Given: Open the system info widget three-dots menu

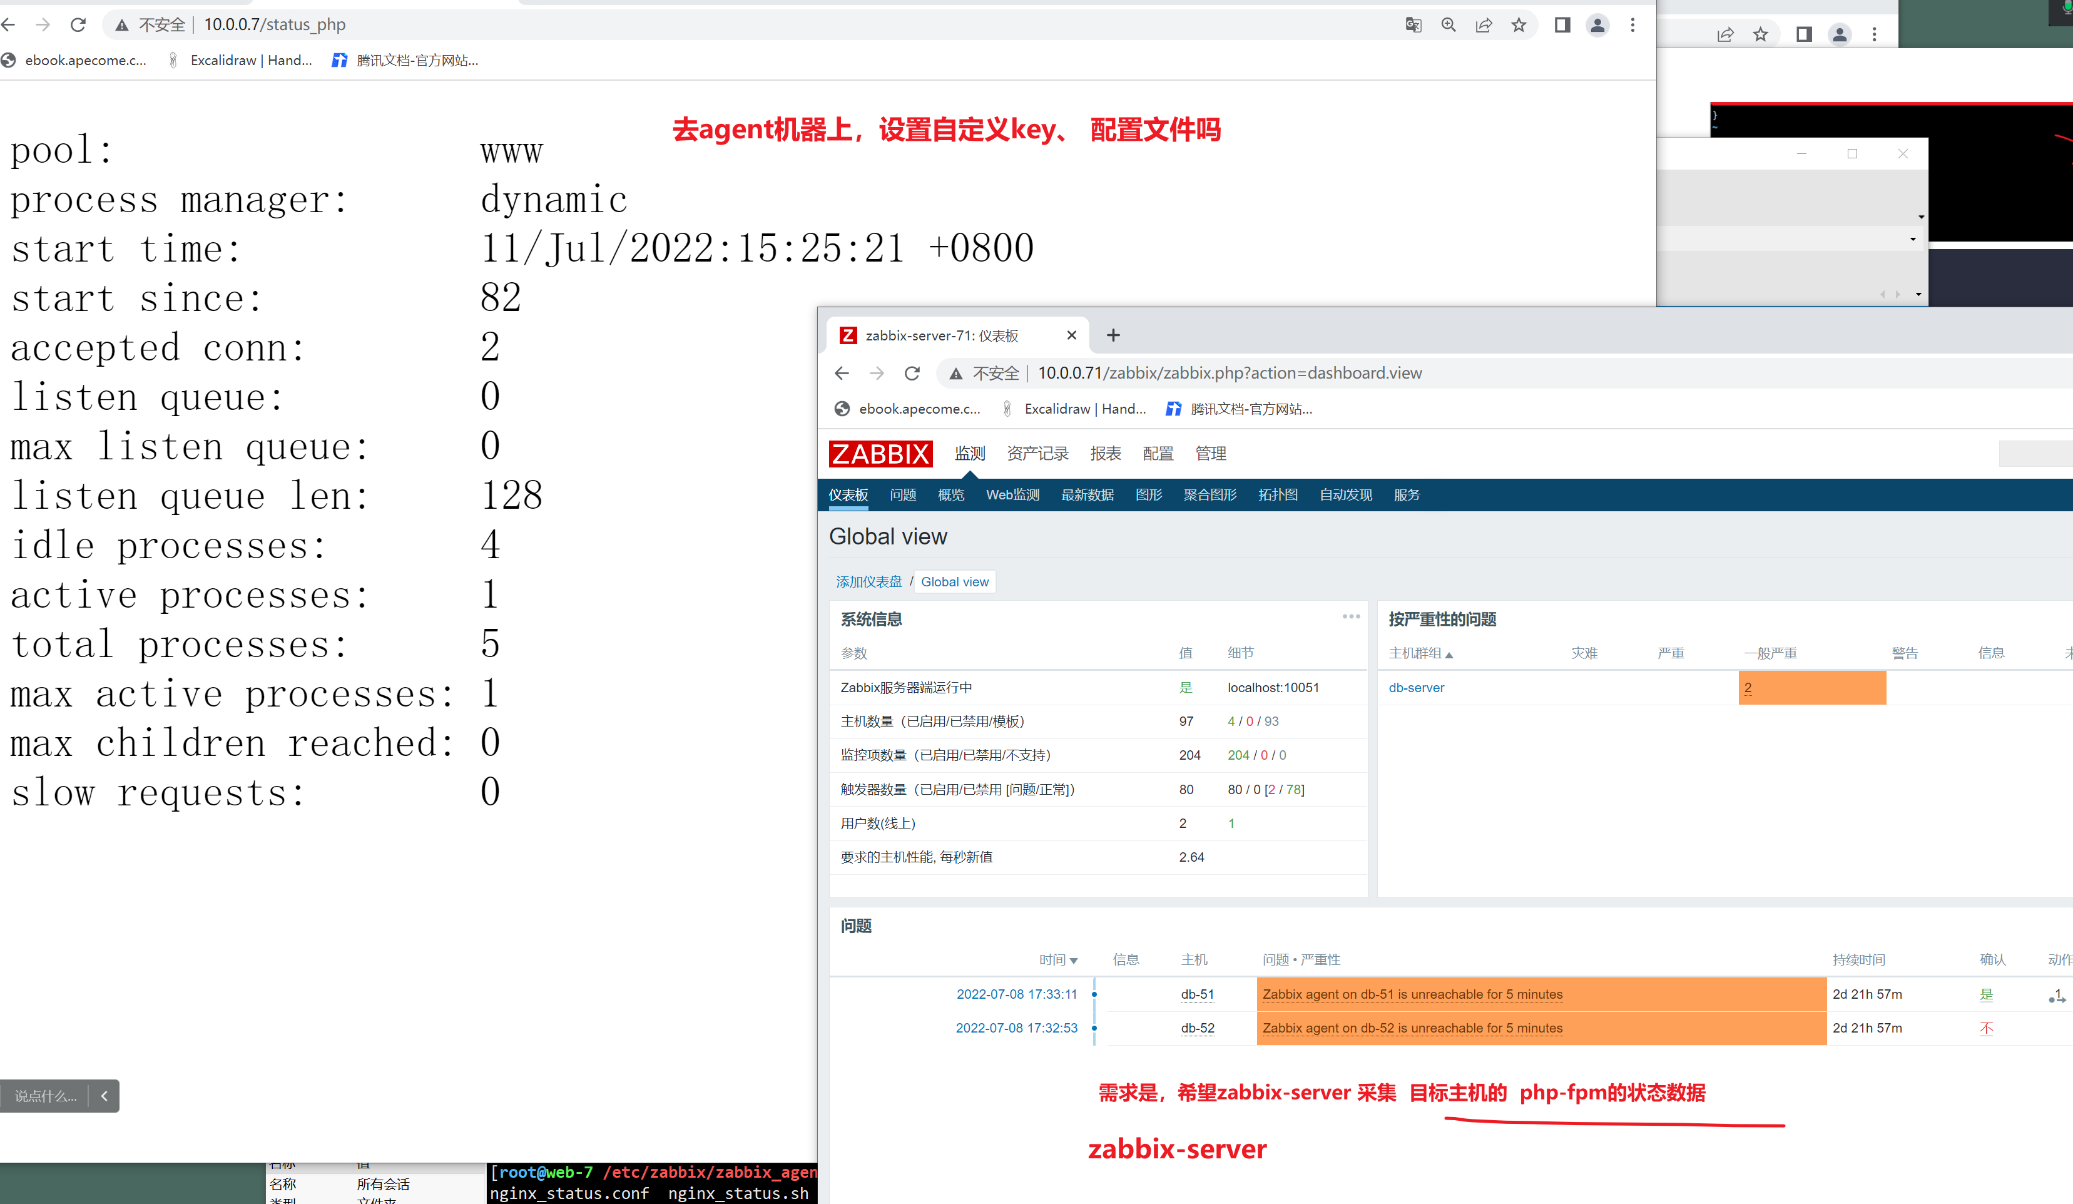Looking at the screenshot, I should click(1351, 616).
